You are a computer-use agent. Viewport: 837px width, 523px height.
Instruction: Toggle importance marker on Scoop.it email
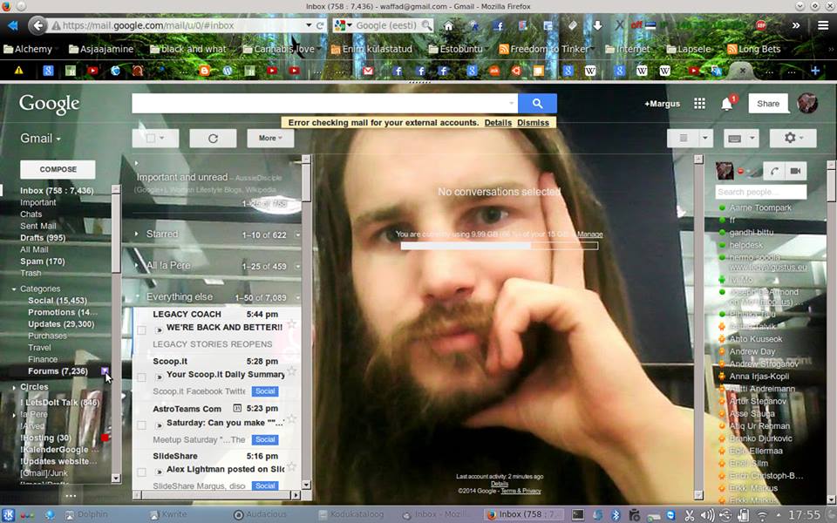pyautogui.click(x=159, y=377)
